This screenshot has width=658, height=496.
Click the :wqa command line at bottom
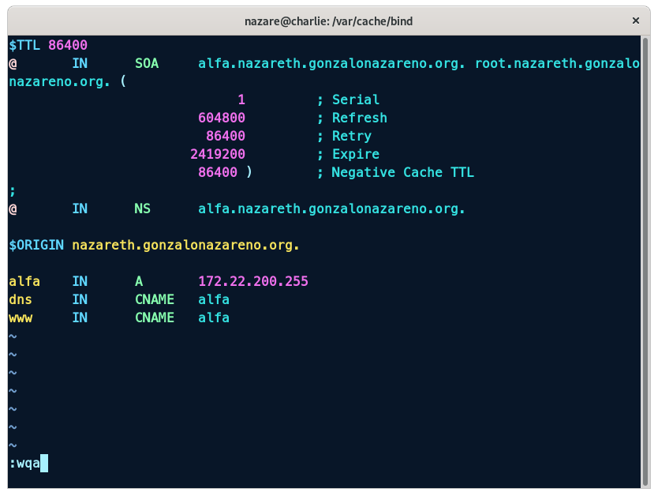[x=24, y=464]
